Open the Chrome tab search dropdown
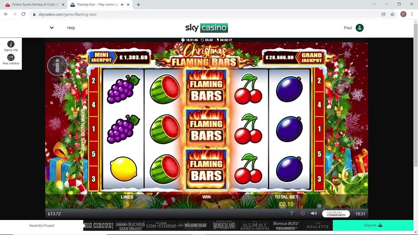418x235 pixels. pos(374,4)
